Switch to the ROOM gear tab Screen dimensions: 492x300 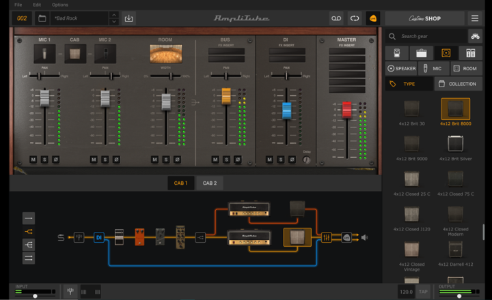[x=466, y=69]
